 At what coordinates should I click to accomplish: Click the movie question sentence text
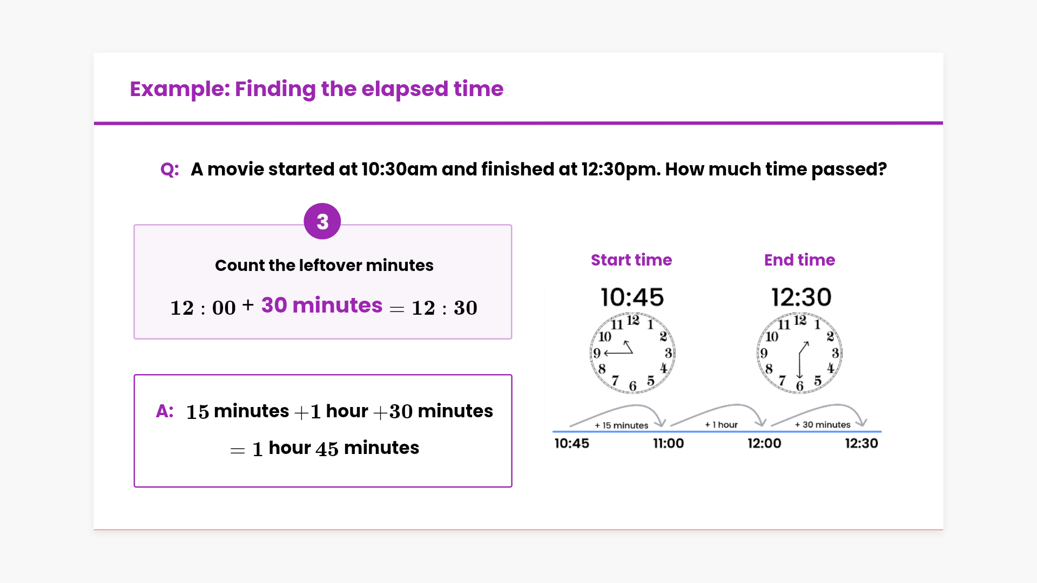point(538,170)
